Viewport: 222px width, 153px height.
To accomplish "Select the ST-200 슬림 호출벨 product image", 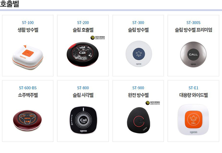I will pyautogui.click(x=83, y=54).
